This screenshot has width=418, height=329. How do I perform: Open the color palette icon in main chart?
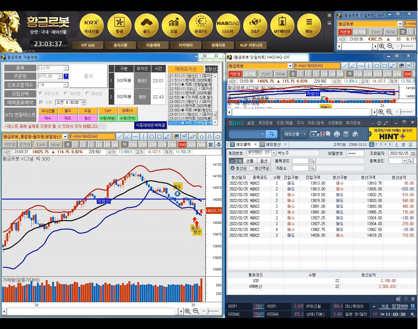(176, 136)
